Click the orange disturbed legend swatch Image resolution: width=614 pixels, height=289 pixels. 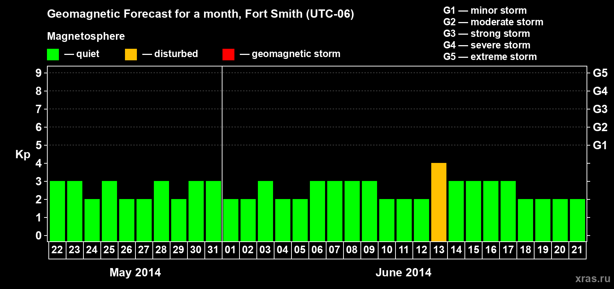[x=131, y=55]
